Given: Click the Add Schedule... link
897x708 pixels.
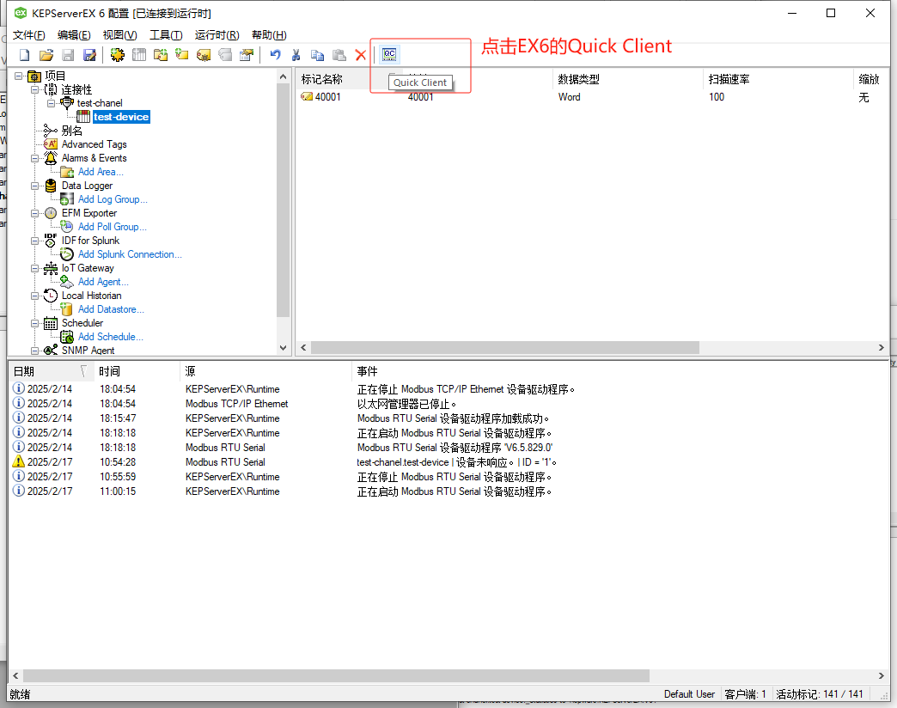Looking at the screenshot, I should (111, 336).
